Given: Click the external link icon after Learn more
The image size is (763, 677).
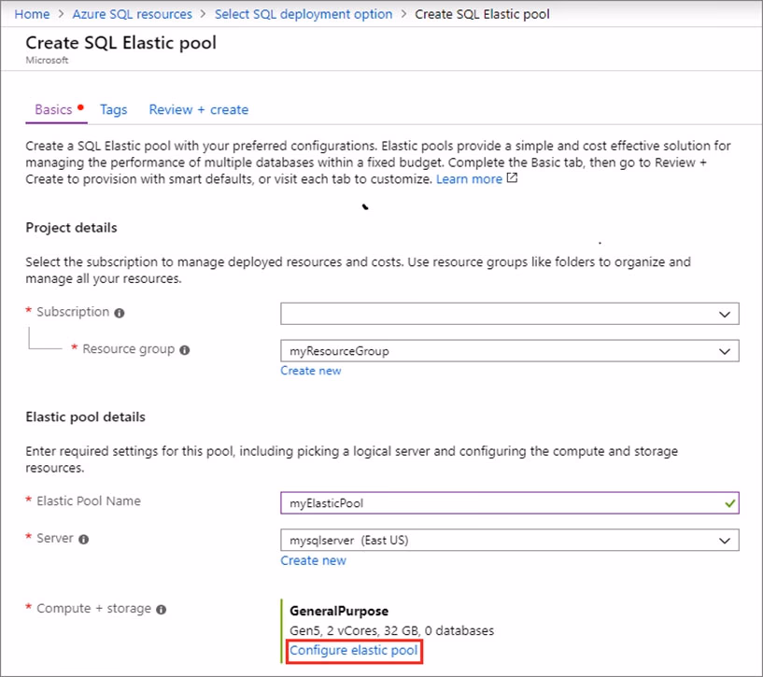Looking at the screenshot, I should 512,178.
